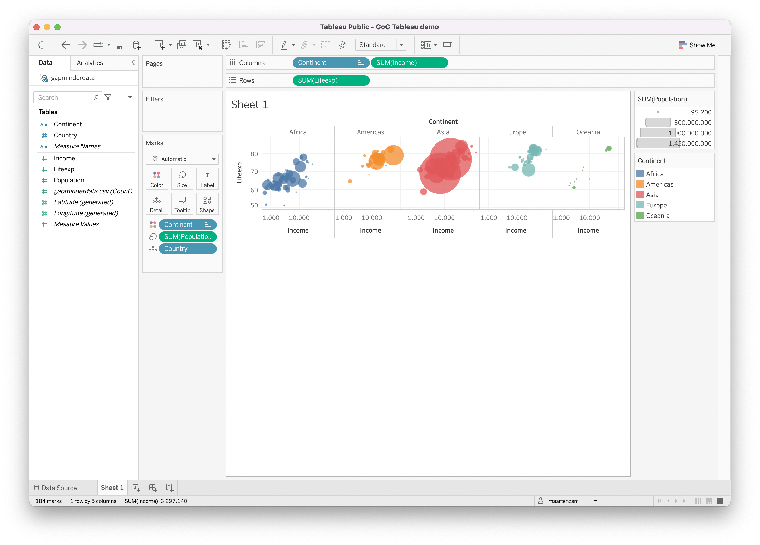Click the New Story tab icon

pos(169,488)
